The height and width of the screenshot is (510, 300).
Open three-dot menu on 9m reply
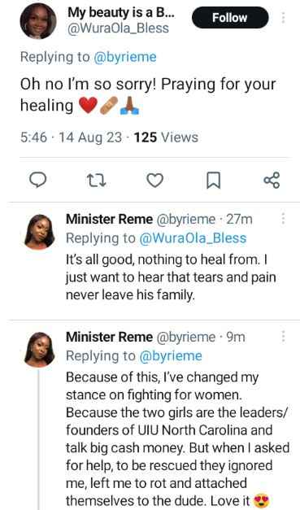pos(283,337)
